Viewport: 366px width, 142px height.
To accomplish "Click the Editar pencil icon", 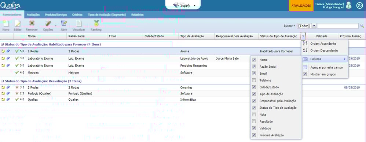I will pos(18,23).
